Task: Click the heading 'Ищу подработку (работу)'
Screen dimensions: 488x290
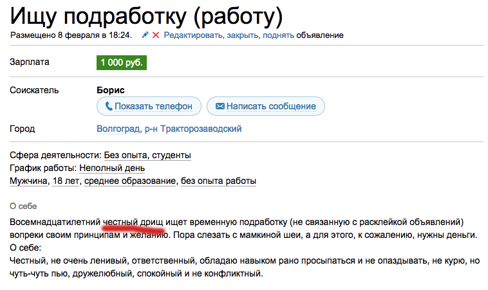Action: click(146, 15)
